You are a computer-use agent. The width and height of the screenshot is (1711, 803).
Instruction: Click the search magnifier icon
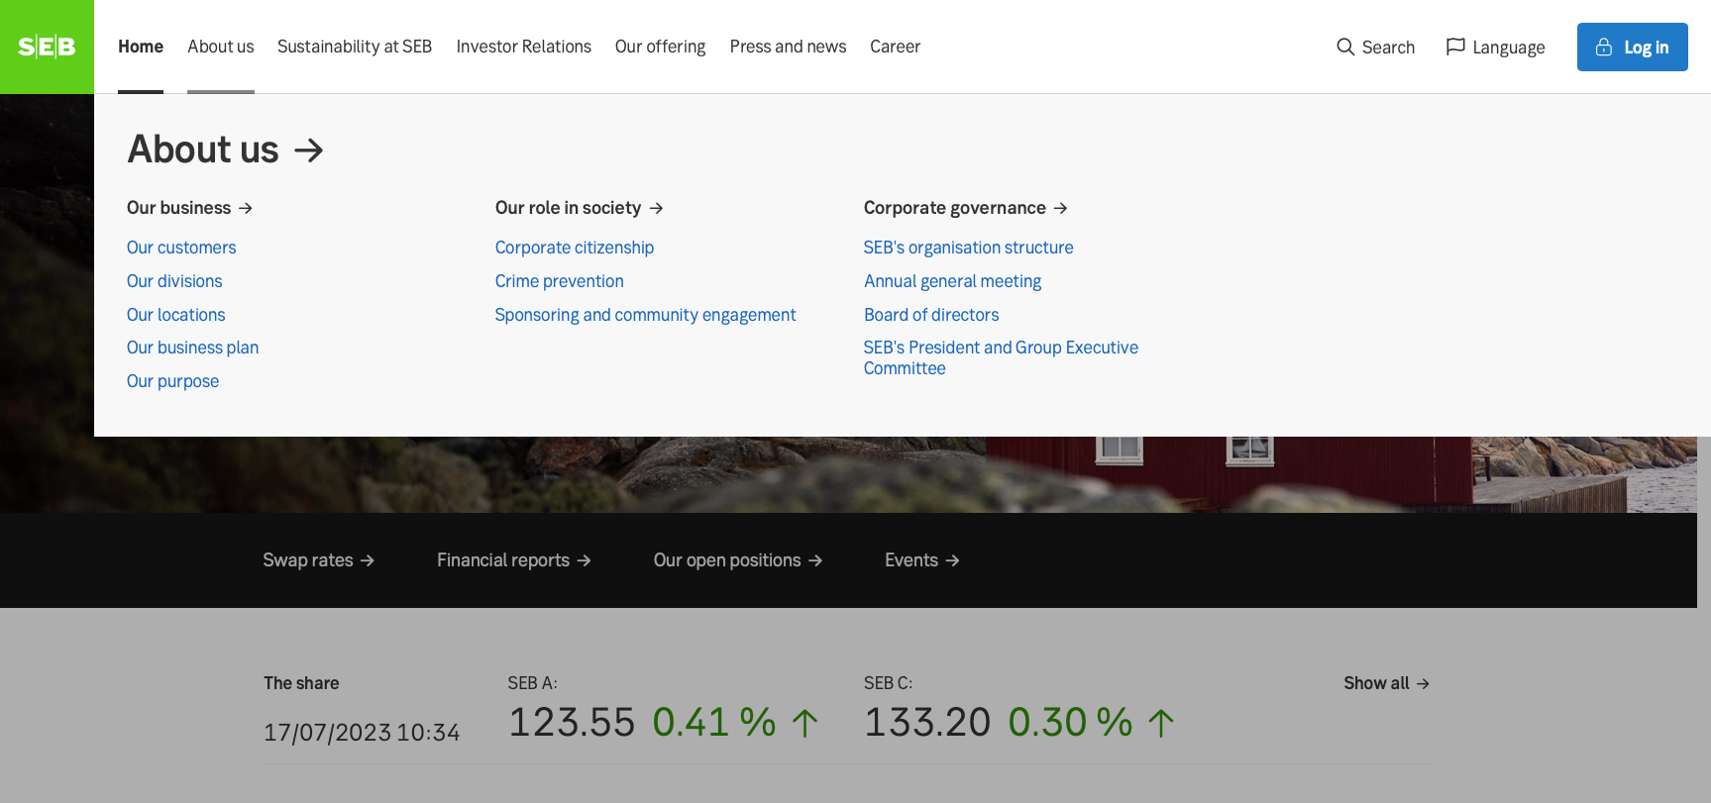coord(1344,47)
